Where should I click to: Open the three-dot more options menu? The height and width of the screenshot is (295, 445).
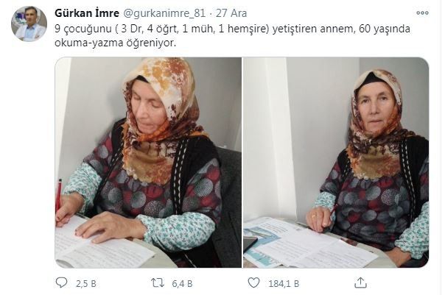[x=422, y=13]
